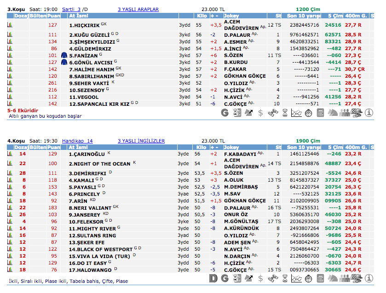
Task: Click the binoculars icon under race 3
Action: (273, 112)
